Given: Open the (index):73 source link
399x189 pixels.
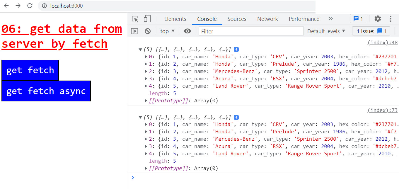Looking at the screenshot, I should [x=382, y=110].
